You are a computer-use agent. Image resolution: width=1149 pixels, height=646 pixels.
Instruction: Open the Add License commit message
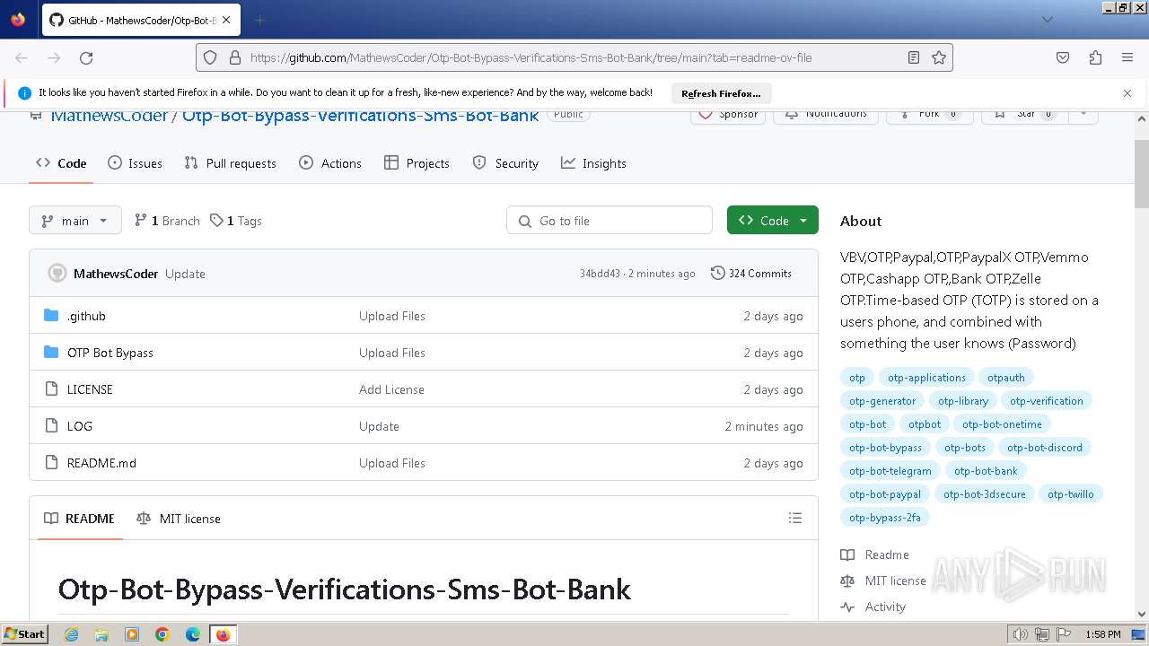391,389
